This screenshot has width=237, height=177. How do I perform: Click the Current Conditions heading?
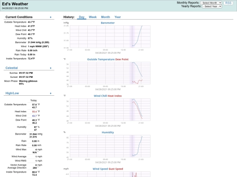pos(19,17)
